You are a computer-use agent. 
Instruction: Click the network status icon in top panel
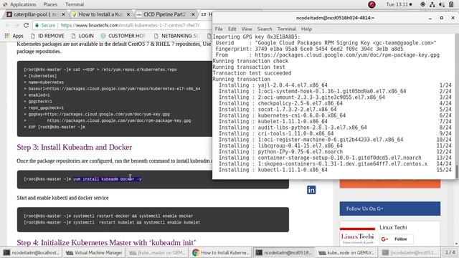pyautogui.click(x=432, y=4)
